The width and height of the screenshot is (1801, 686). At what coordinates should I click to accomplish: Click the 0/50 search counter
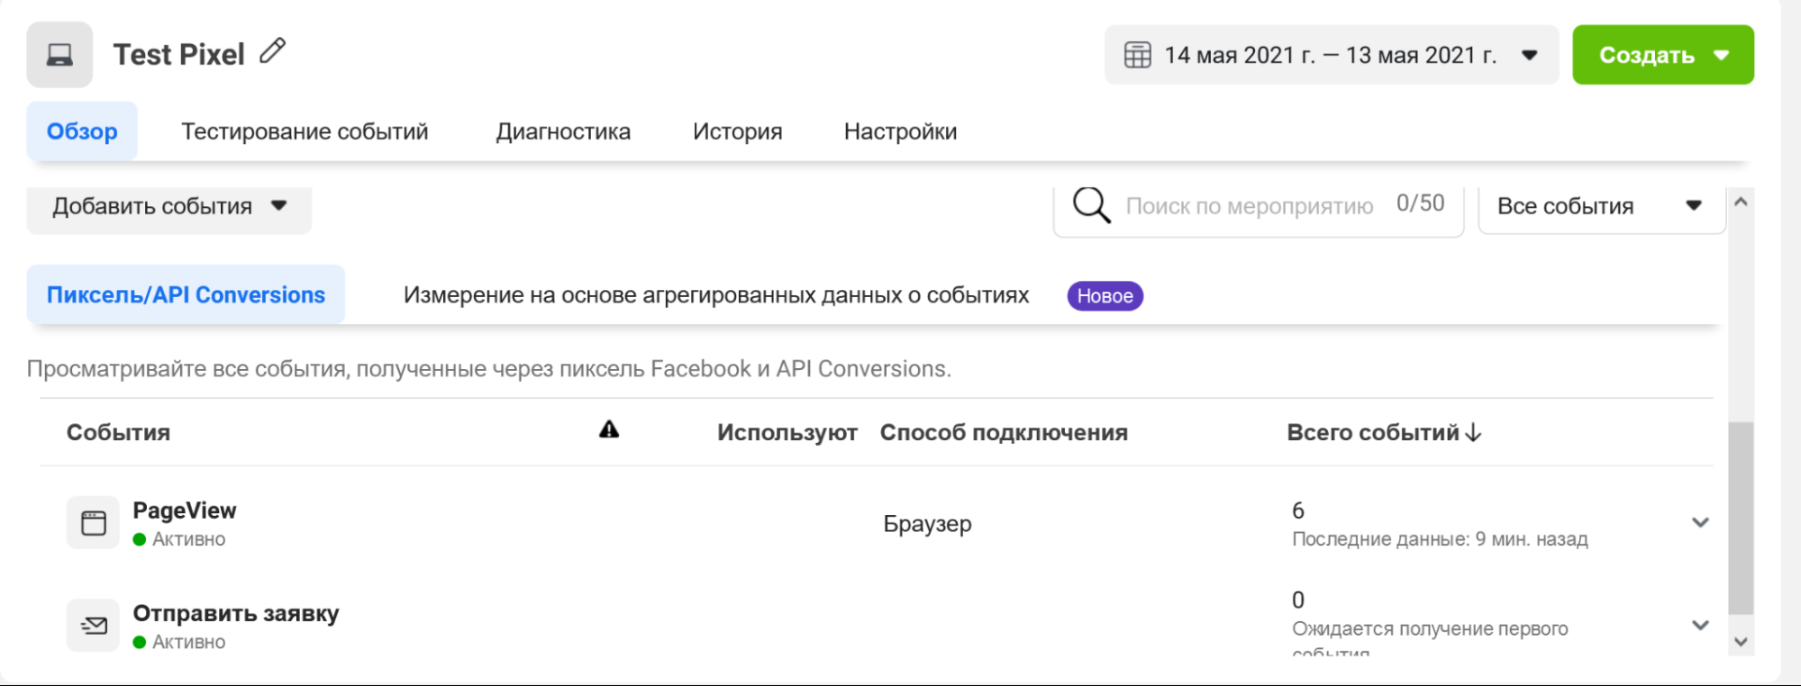coord(1420,203)
